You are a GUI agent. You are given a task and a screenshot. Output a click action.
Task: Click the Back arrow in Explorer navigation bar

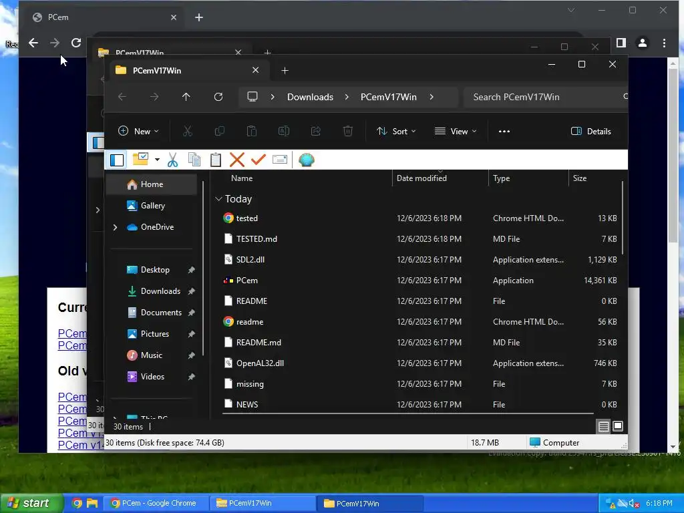[x=122, y=97]
